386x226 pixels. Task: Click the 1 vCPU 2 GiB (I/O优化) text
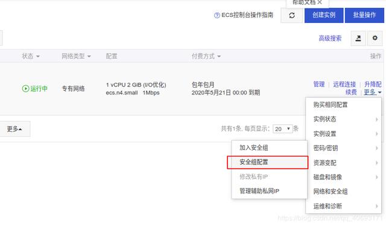tap(136, 85)
